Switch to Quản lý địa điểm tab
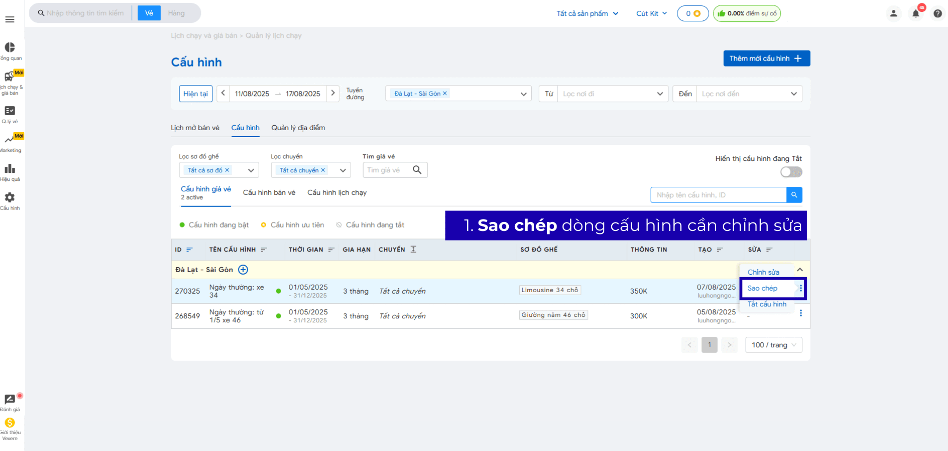 [298, 128]
